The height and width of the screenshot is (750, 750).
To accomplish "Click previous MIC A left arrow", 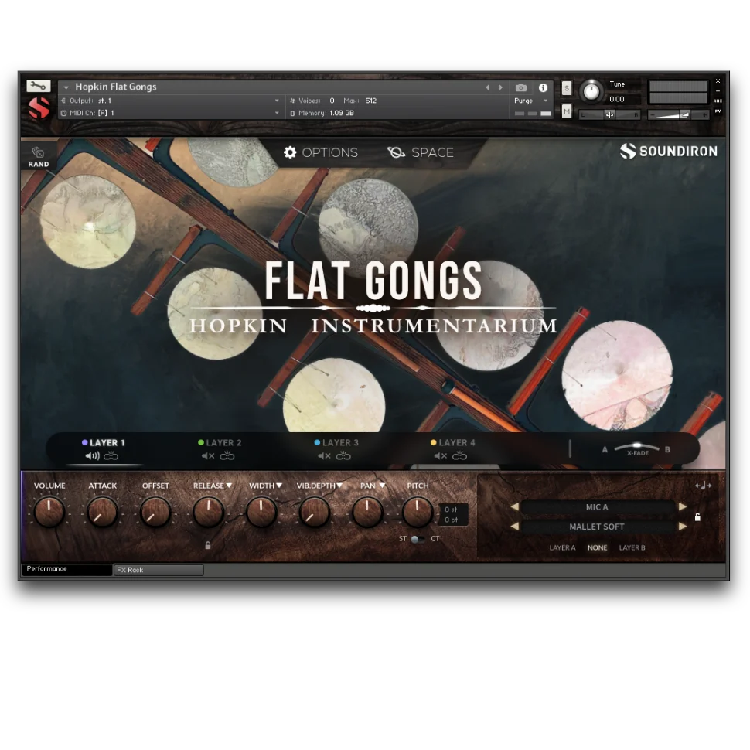I will [515, 506].
